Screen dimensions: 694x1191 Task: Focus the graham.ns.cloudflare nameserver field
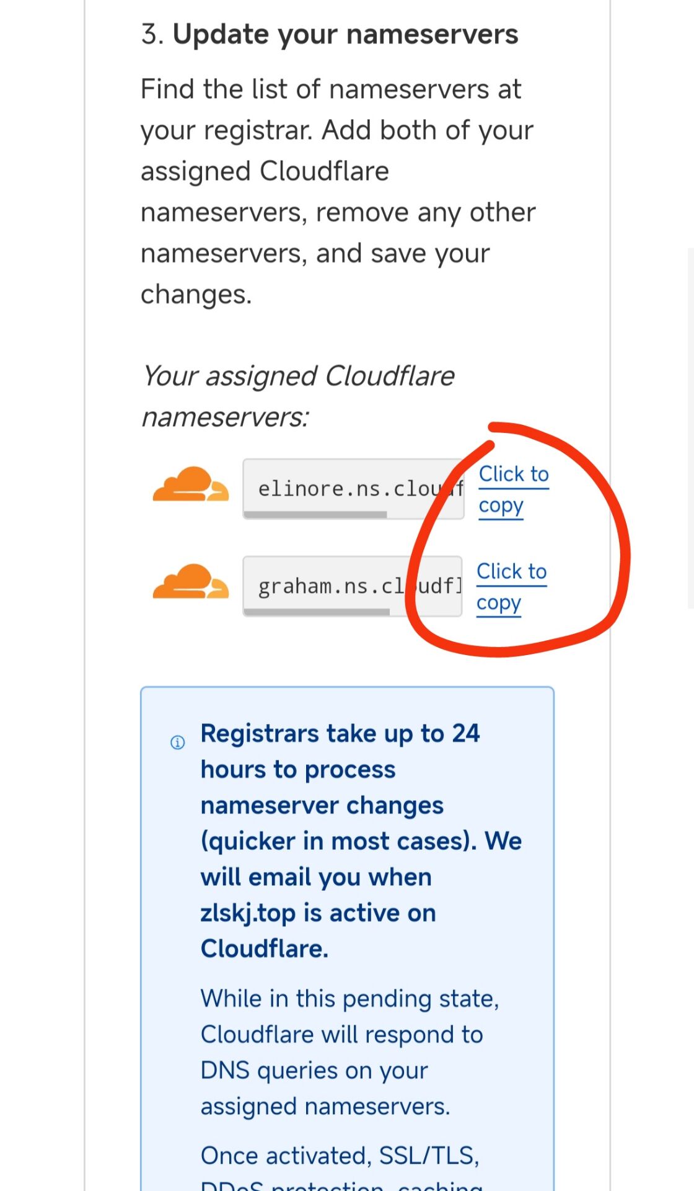pyautogui.click(x=352, y=586)
